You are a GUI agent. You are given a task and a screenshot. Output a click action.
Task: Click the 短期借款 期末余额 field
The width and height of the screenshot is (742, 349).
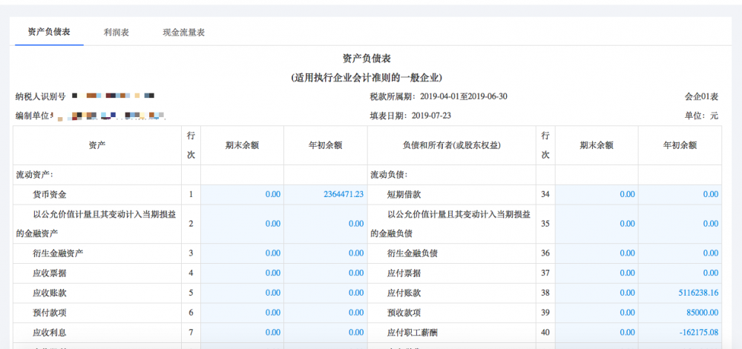click(596, 194)
